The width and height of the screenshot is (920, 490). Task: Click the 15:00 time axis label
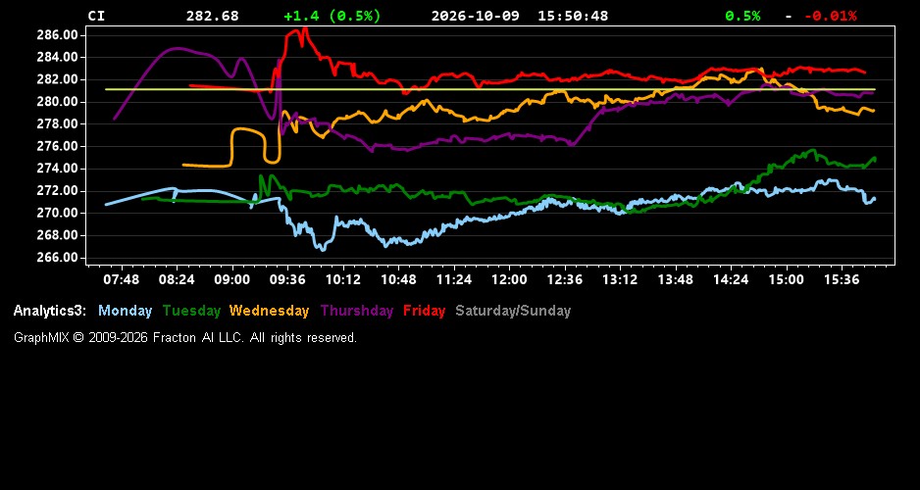click(x=787, y=280)
